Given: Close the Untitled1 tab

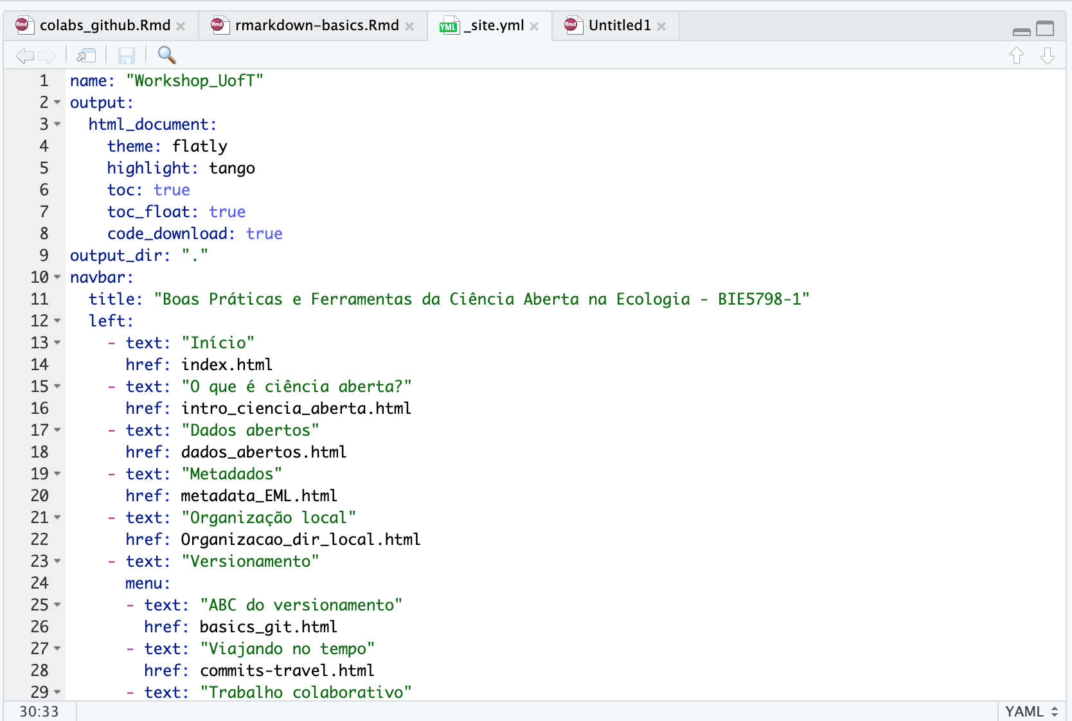Looking at the screenshot, I should tap(661, 26).
